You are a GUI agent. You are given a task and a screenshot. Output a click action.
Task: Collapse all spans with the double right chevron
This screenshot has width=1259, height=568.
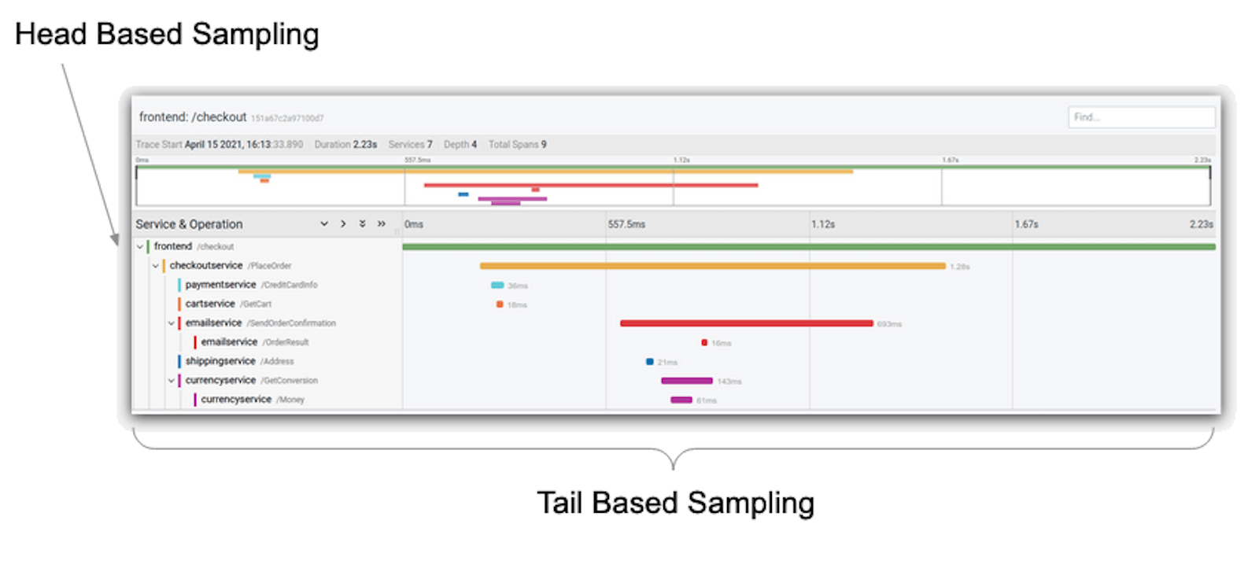click(x=382, y=224)
